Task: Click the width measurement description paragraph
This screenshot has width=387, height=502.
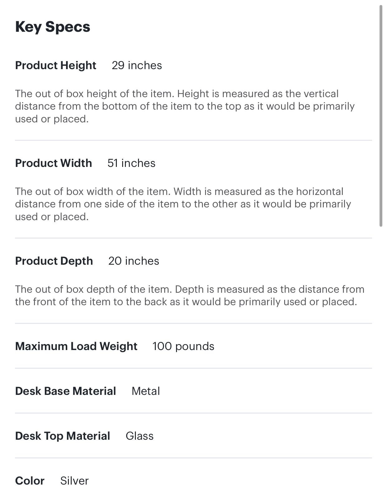Action: [x=183, y=204]
